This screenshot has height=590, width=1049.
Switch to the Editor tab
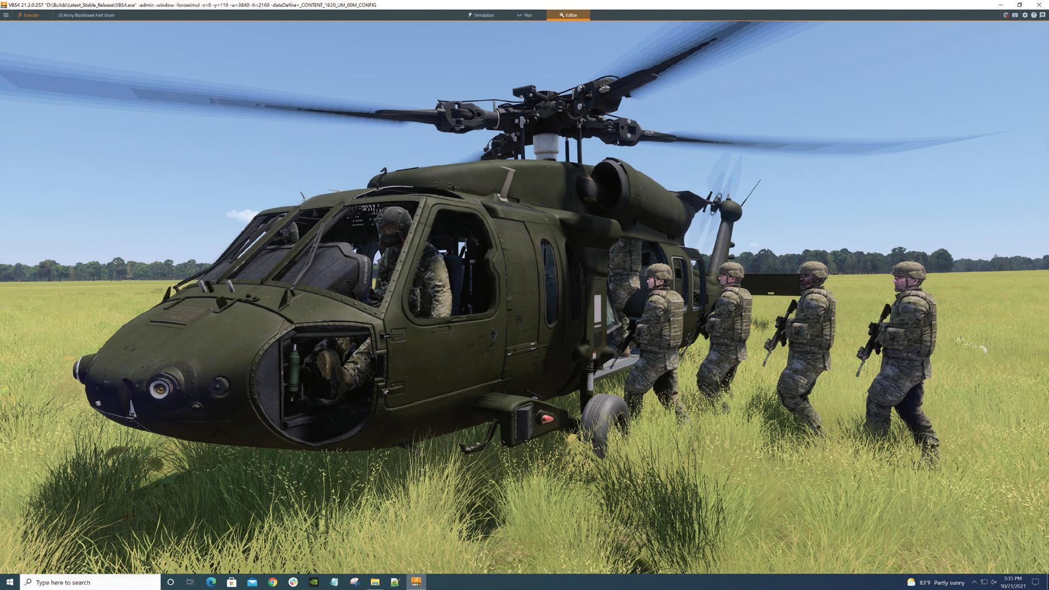click(x=568, y=15)
